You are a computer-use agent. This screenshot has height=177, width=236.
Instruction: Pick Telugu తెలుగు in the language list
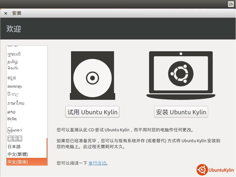click(x=13, y=68)
